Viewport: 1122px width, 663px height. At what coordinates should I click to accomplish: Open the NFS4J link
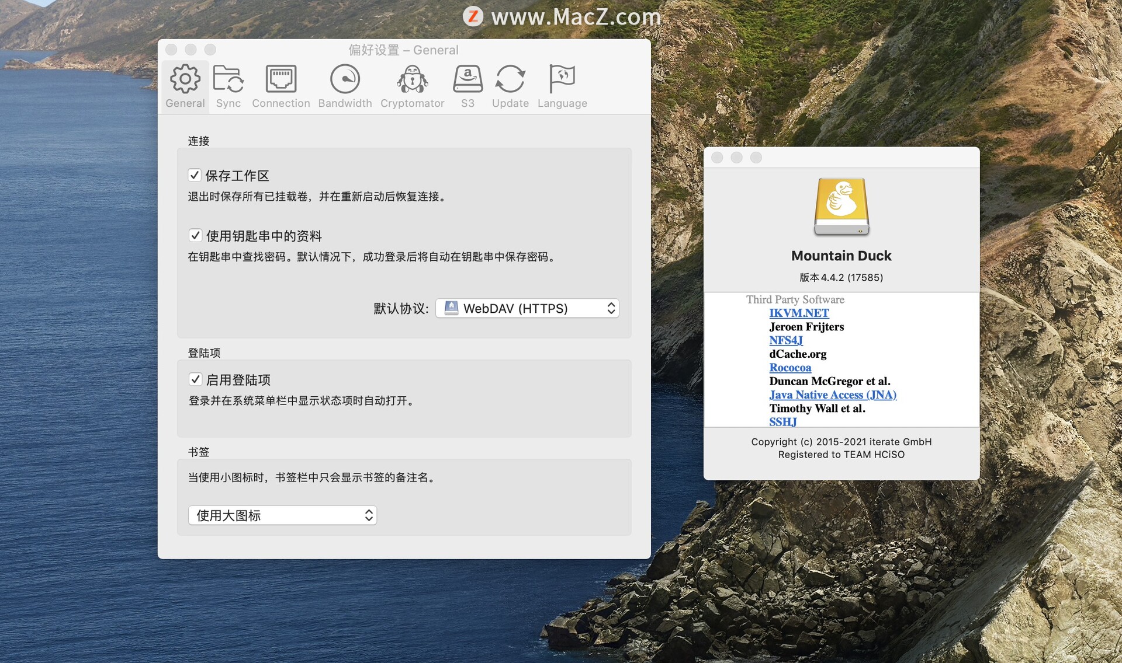pyautogui.click(x=786, y=340)
